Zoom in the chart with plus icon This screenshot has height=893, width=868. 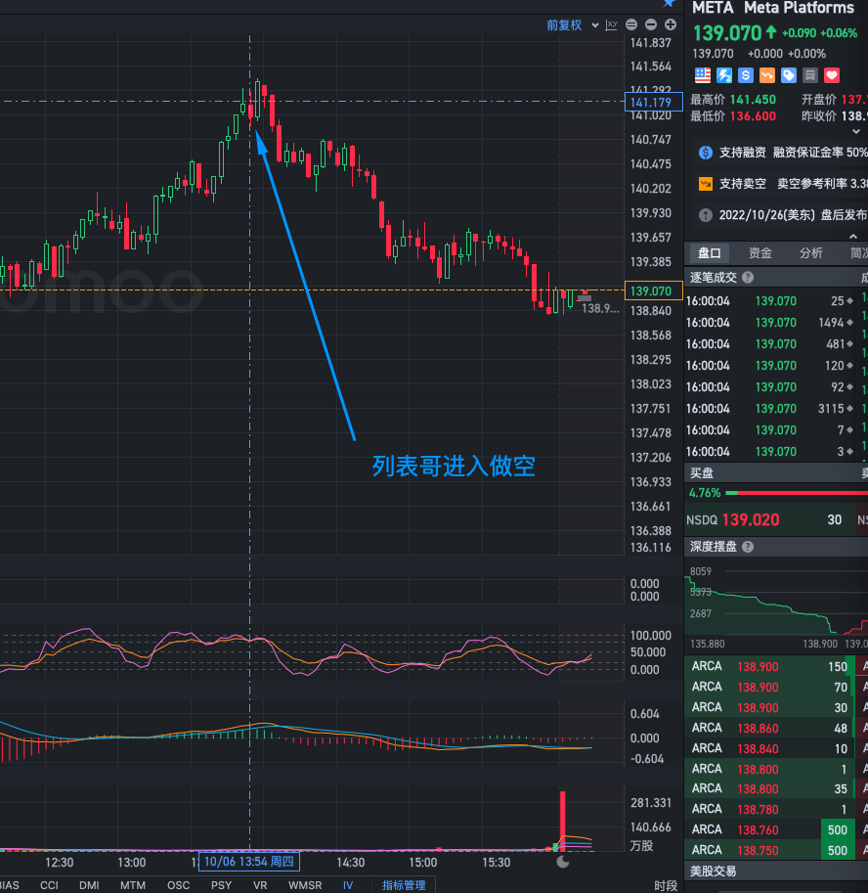pyautogui.click(x=671, y=24)
